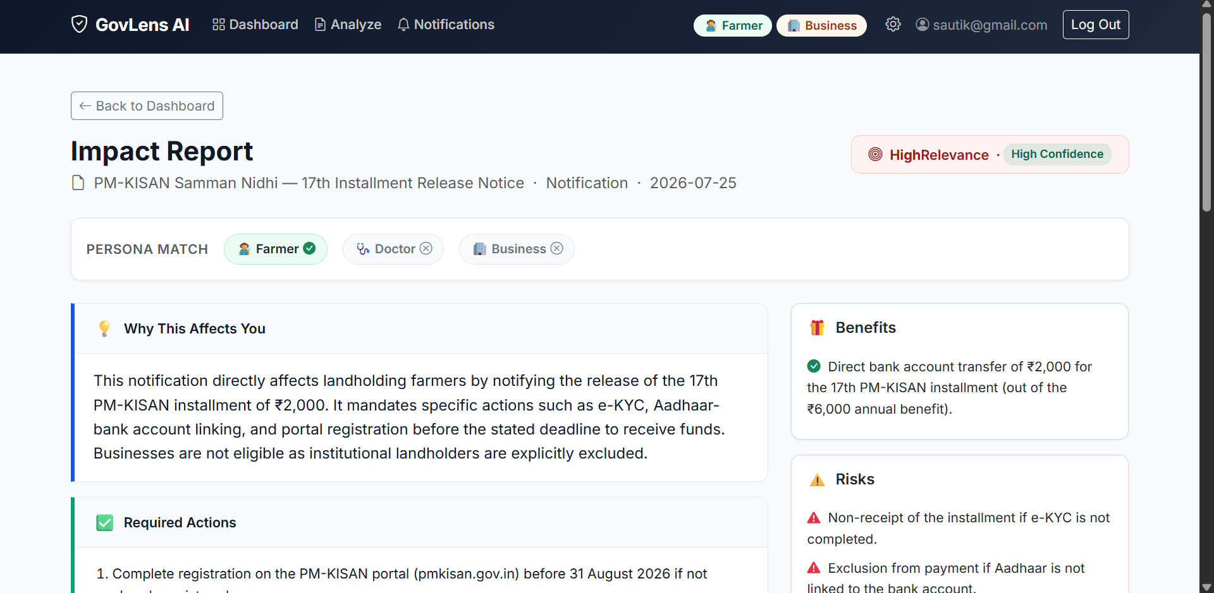Click the GovLens AI shield logo

click(x=79, y=25)
